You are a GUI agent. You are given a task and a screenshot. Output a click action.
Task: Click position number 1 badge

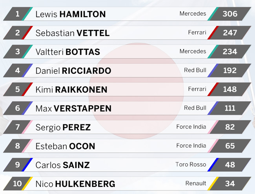point(17,14)
